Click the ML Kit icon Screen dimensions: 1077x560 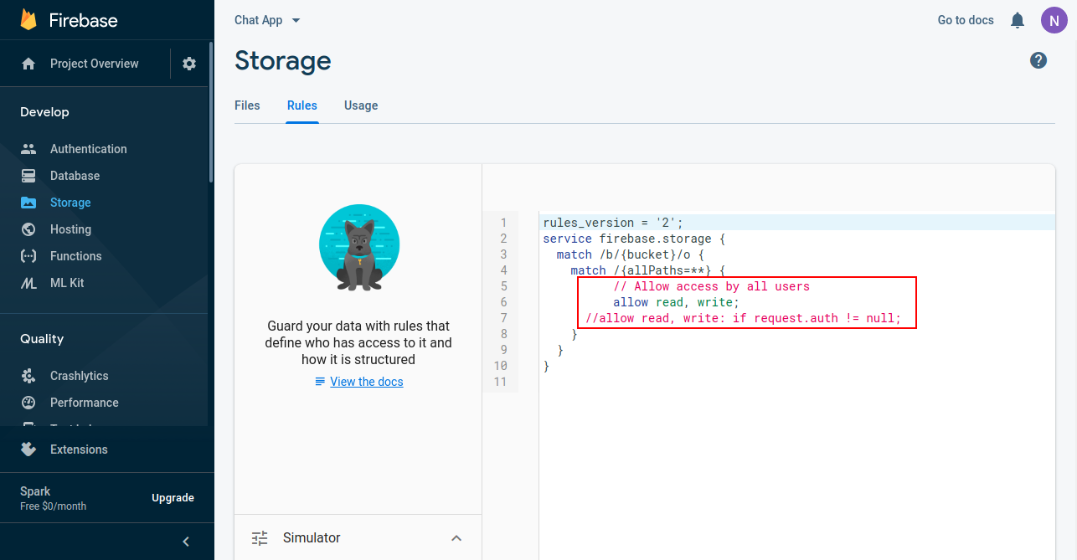tap(28, 283)
